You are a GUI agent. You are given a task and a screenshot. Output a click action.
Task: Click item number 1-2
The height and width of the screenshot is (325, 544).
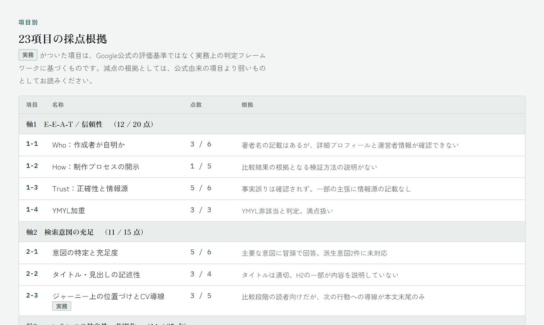point(32,166)
